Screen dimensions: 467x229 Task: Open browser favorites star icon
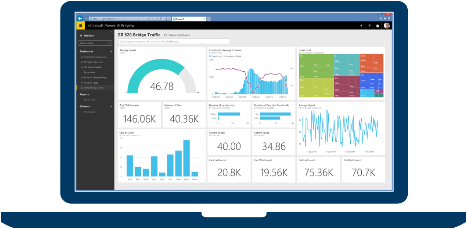click(385, 18)
